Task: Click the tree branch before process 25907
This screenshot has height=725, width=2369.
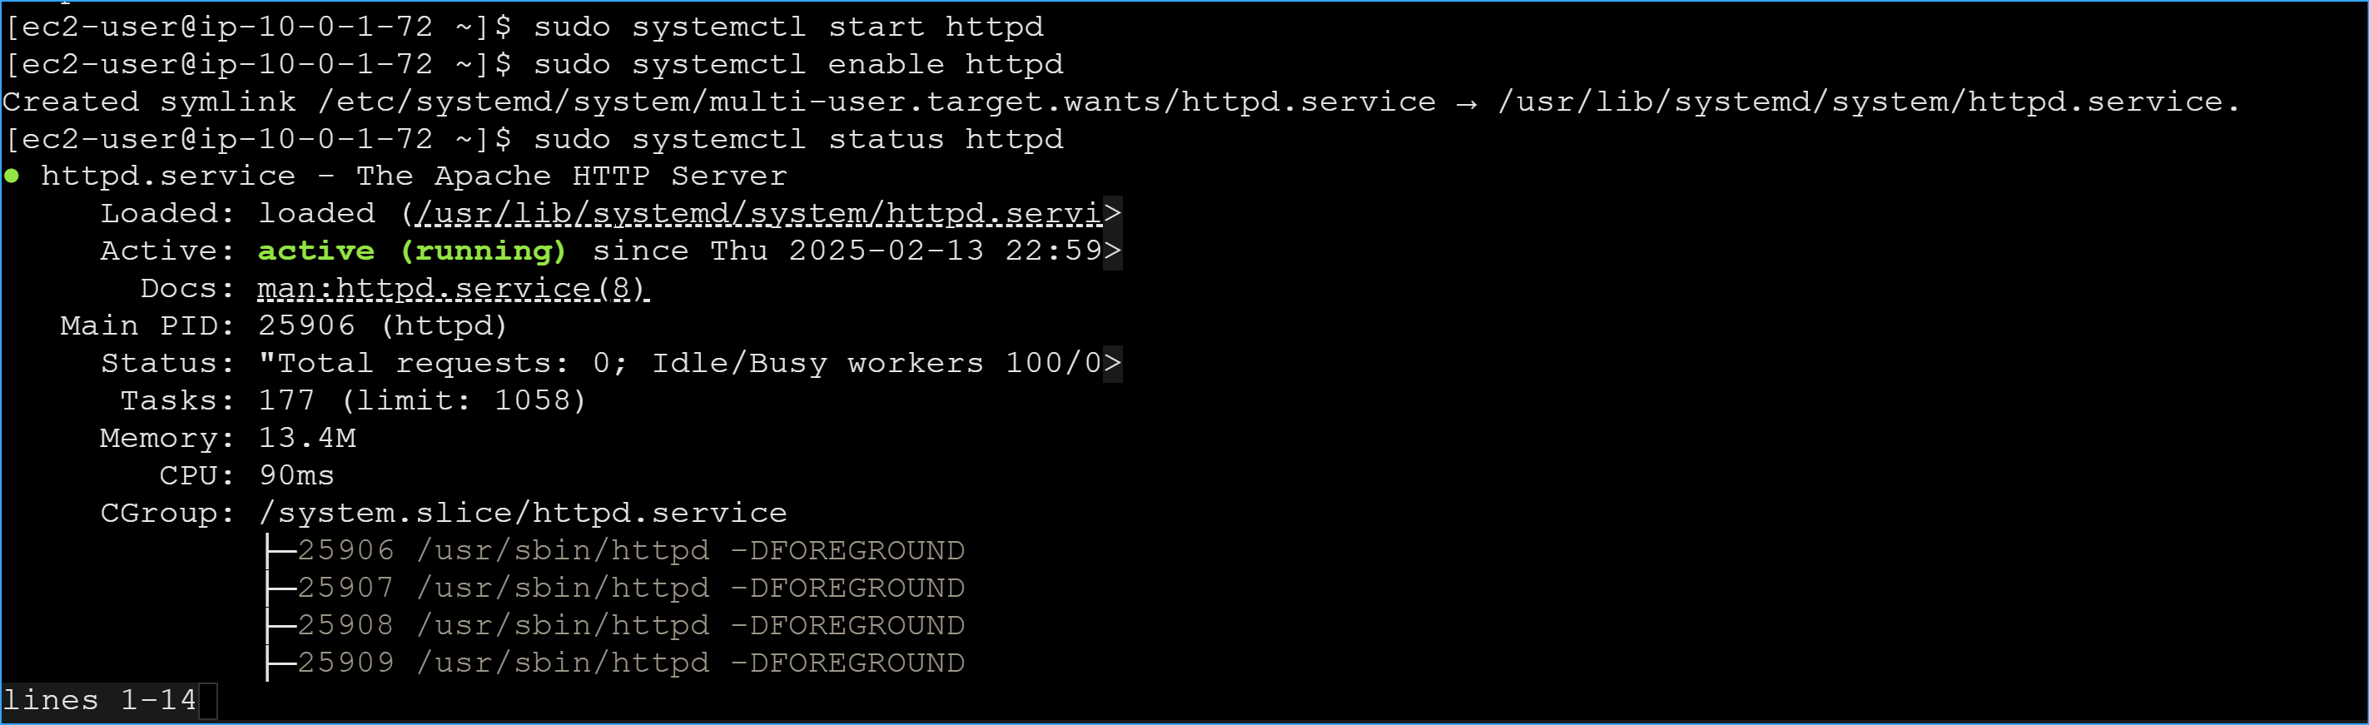Action: pos(280,588)
